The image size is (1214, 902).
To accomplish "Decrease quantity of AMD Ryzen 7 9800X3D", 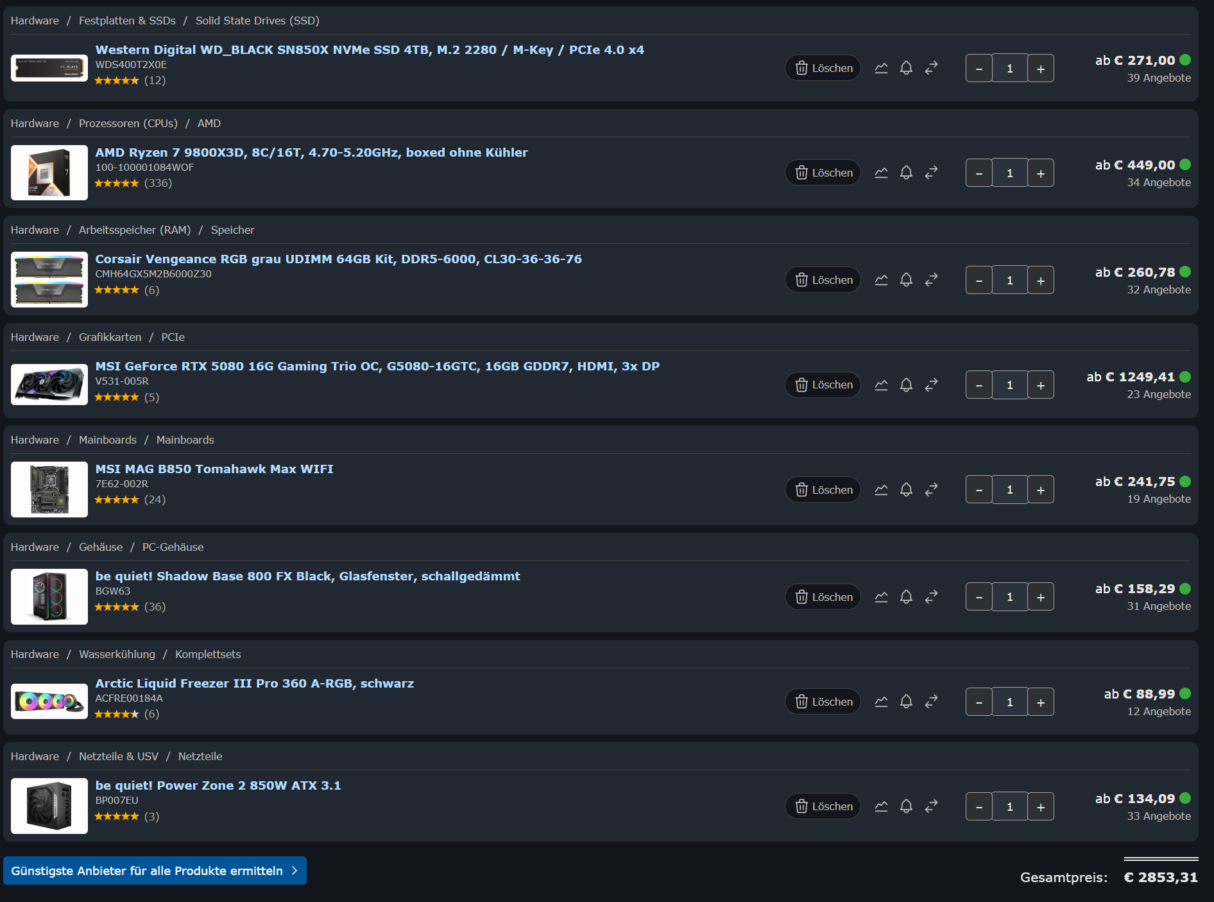I will pos(979,173).
